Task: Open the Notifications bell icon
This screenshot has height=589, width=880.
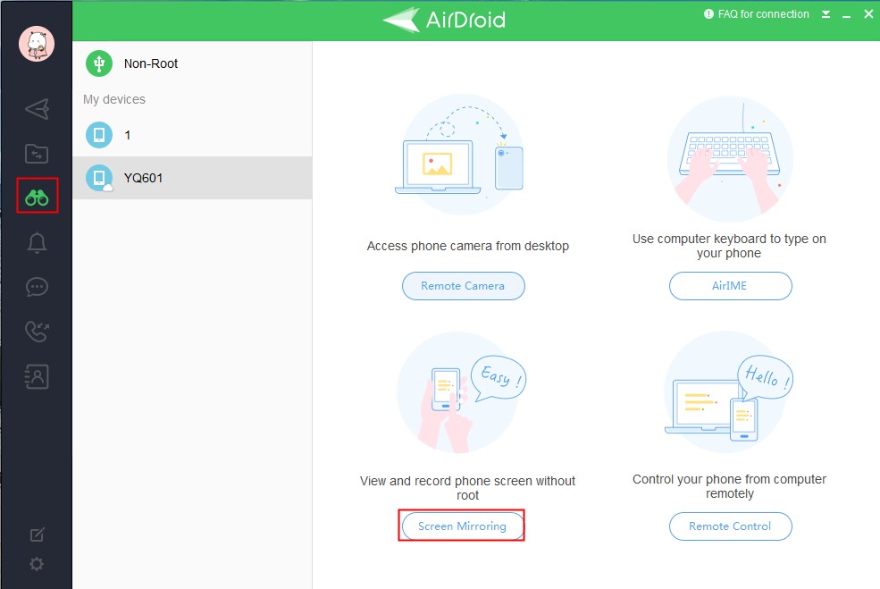Action: click(37, 242)
